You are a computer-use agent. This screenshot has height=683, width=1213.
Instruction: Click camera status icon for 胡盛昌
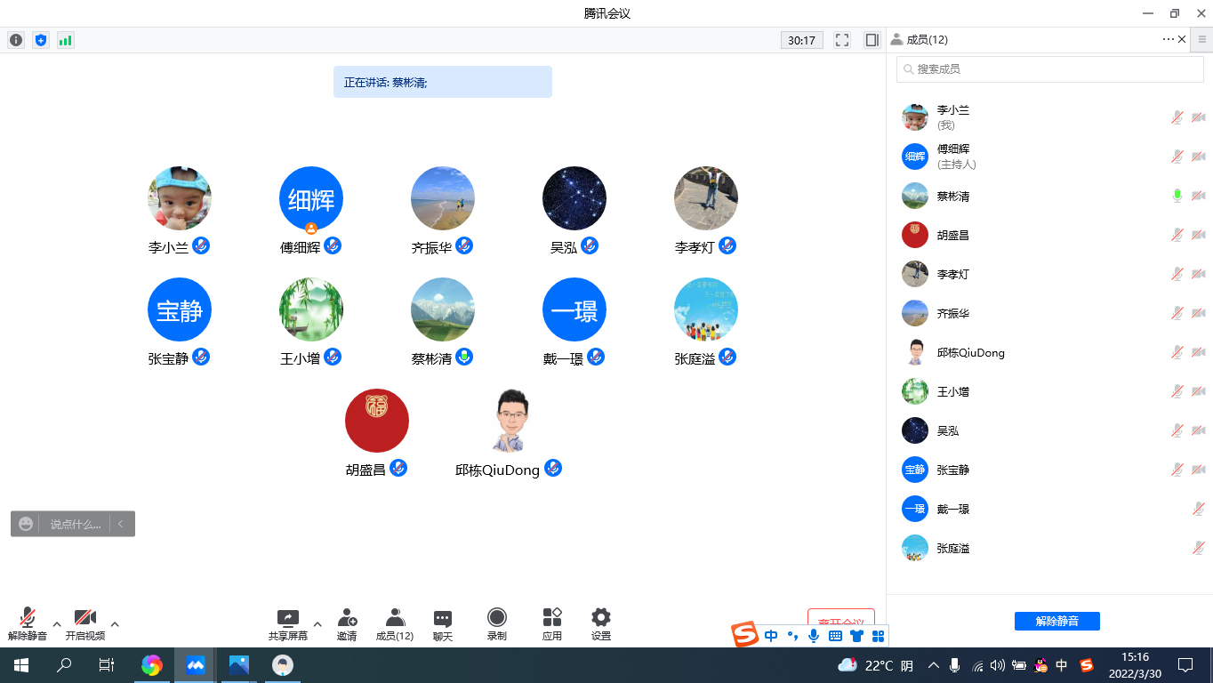click(1198, 235)
